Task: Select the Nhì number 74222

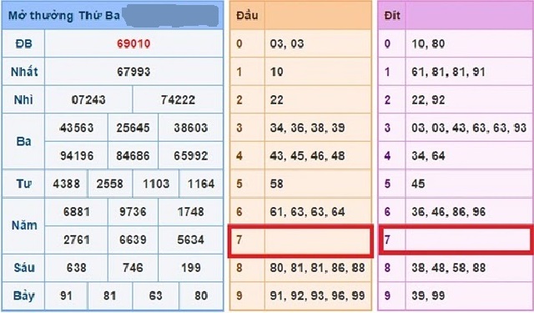Action: point(178,100)
